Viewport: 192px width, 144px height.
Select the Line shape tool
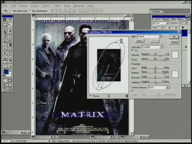tap(10, 57)
